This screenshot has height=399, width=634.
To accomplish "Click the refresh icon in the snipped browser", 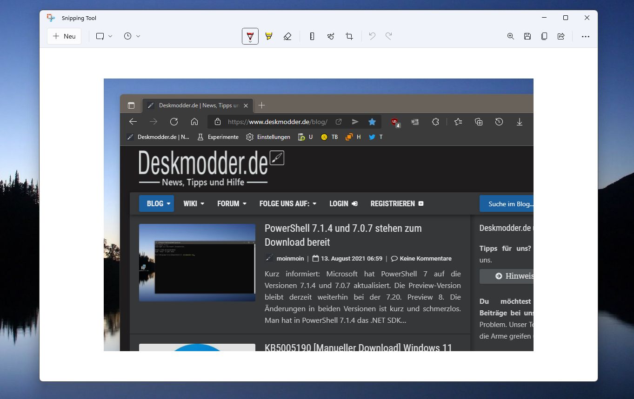I will click(x=174, y=122).
